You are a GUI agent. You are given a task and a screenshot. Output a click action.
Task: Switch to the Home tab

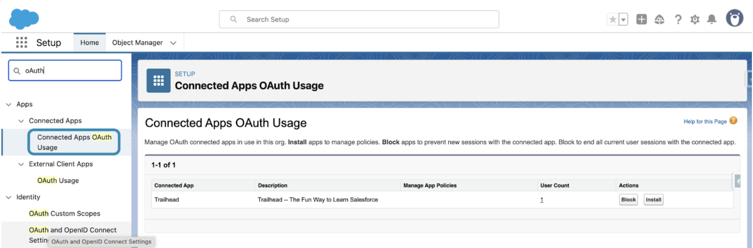pyautogui.click(x=89, y=42)
